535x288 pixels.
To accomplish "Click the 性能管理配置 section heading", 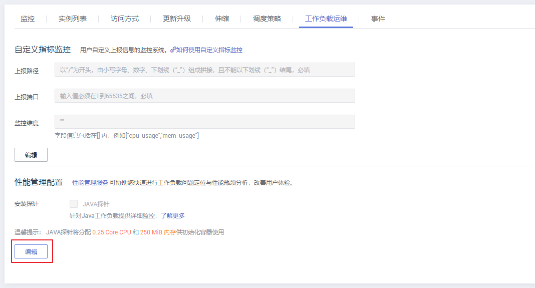I will [39, 182].
